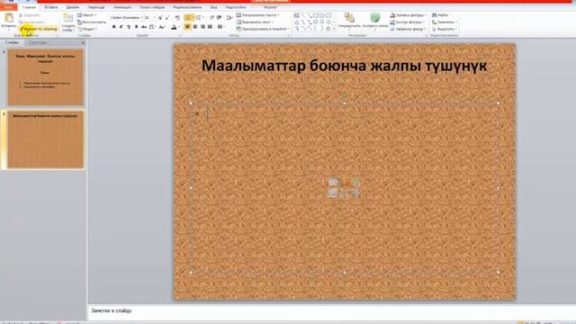Open the Select (Выделить) menu
This screenshot has height=324, width=576.
tap(445, 29)
